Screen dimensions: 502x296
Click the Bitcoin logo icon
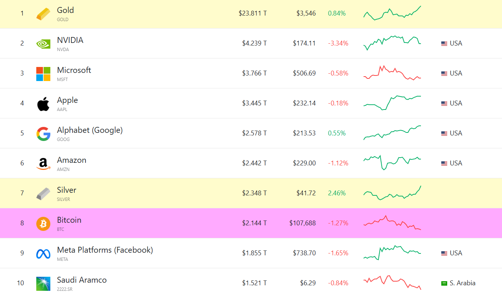[x=43, y=223]
